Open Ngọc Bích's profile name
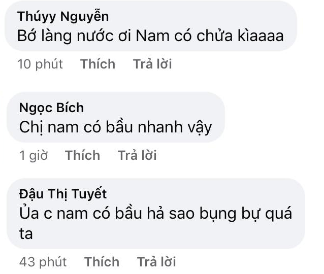The width and height of the screenshot is (324, 274). [51, 108]
